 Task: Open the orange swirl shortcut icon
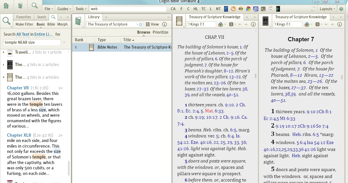(x=233, y=9)
